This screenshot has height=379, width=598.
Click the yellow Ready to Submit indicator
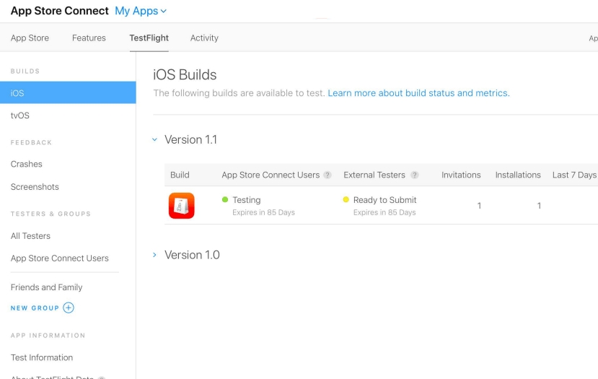pyautogui.click(x=346, y=200)
